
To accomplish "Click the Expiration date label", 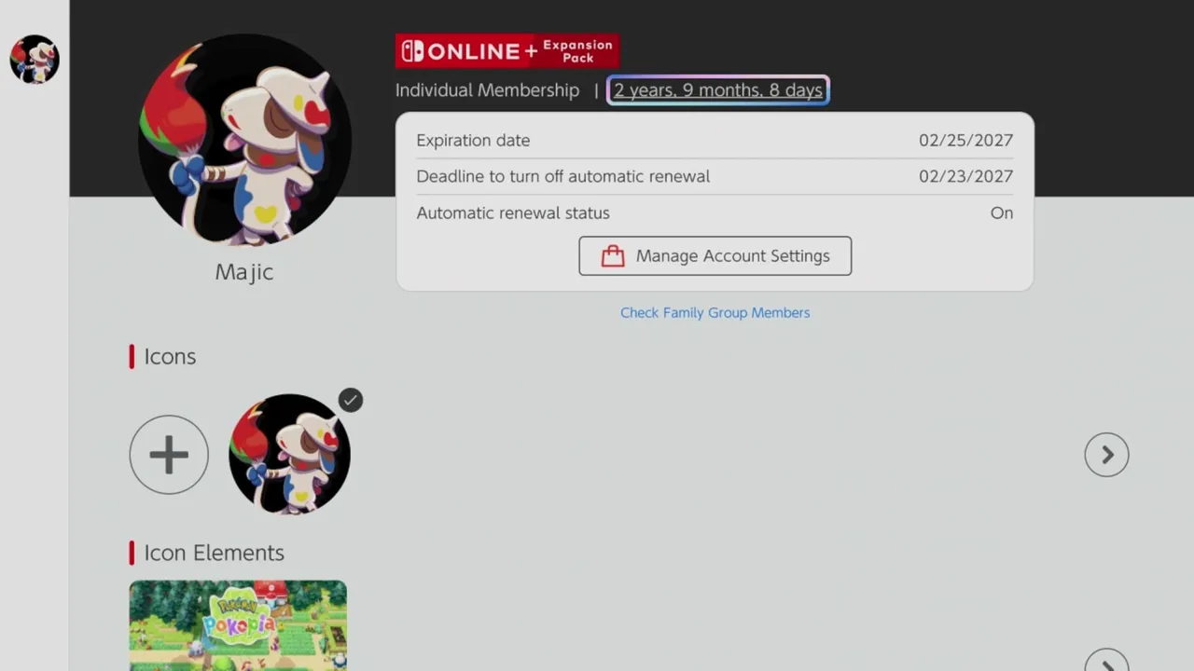I will pos(473,141).
